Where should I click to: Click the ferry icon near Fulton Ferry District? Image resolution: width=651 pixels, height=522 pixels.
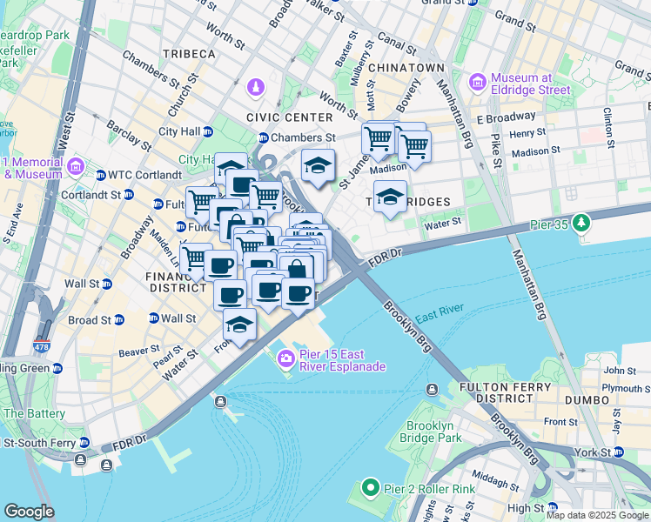[432, 390]
